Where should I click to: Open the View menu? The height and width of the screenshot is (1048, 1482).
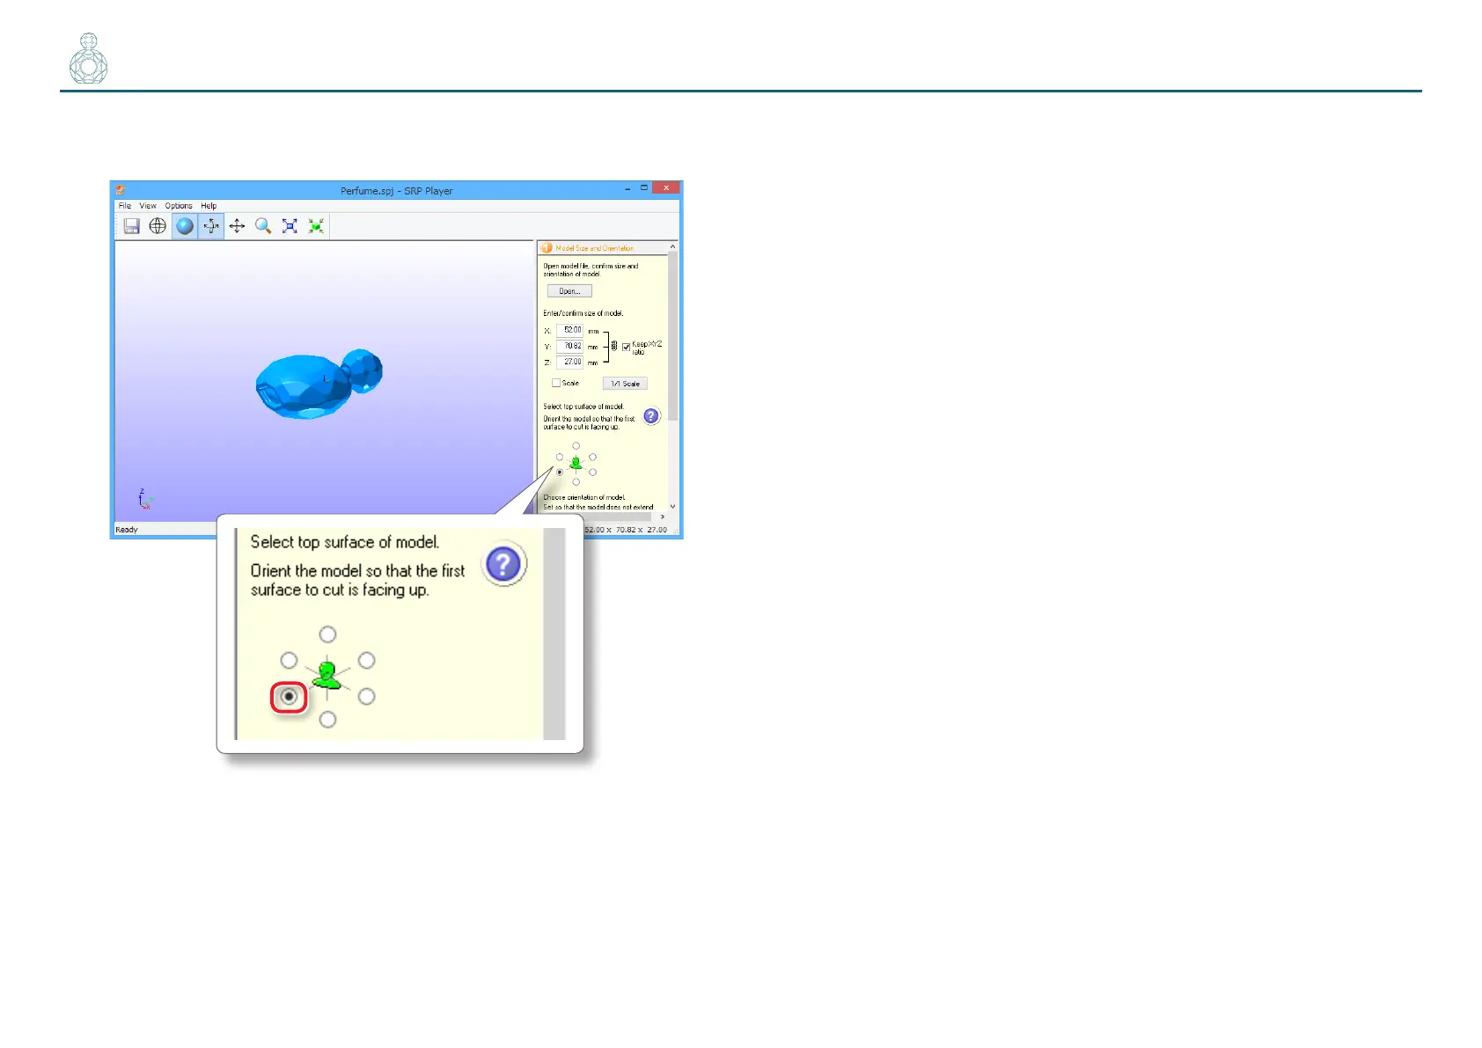(x=148, y=206)
